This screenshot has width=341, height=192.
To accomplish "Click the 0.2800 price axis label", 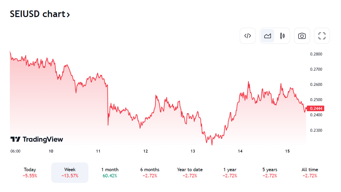I will tap(316, 54).
